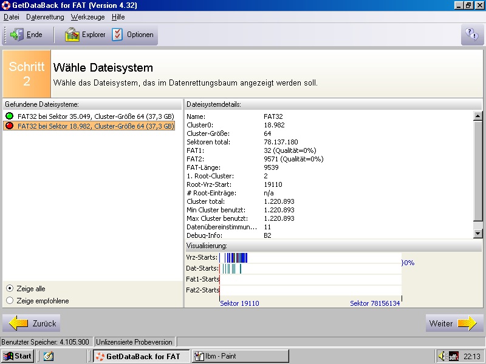Click the Start button label
The height and width of the screenshot is (364, 486).
tap(23, 356)
